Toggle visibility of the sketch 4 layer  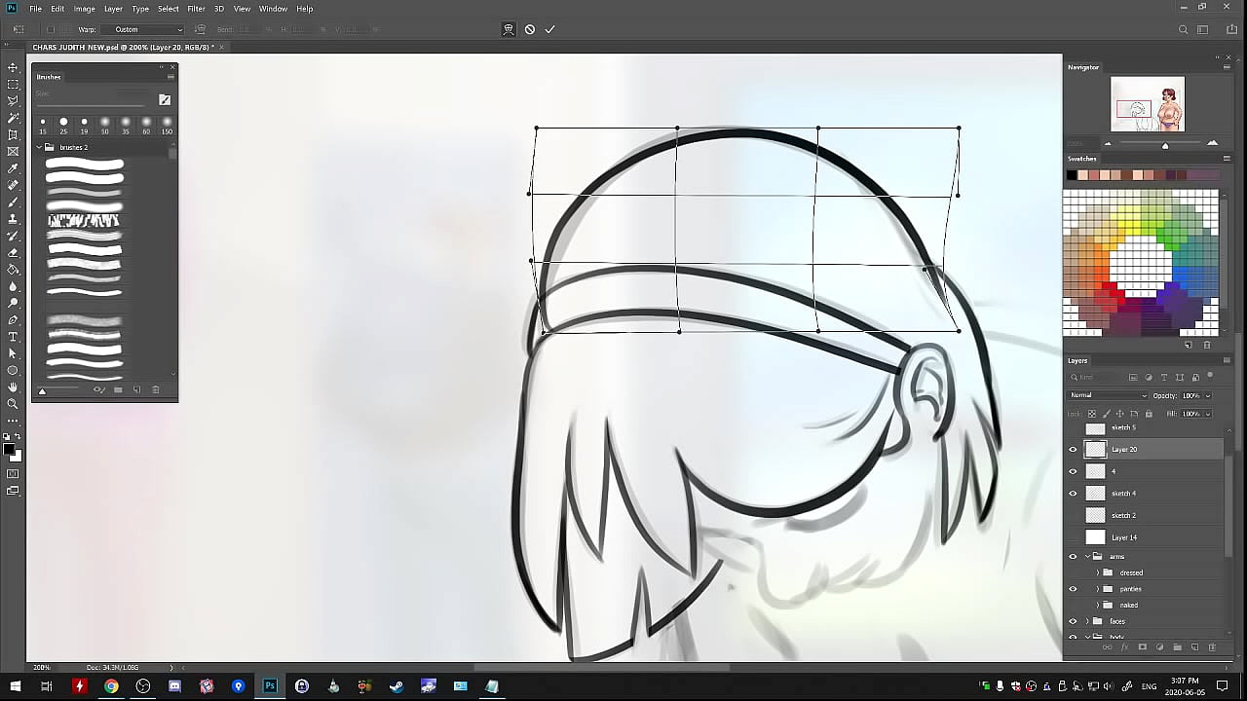[x=1074, y=494]
